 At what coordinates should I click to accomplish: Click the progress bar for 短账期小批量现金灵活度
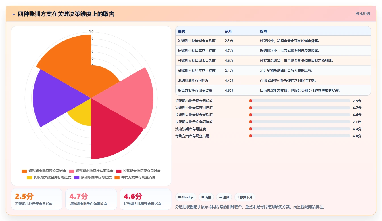point(300,101)
